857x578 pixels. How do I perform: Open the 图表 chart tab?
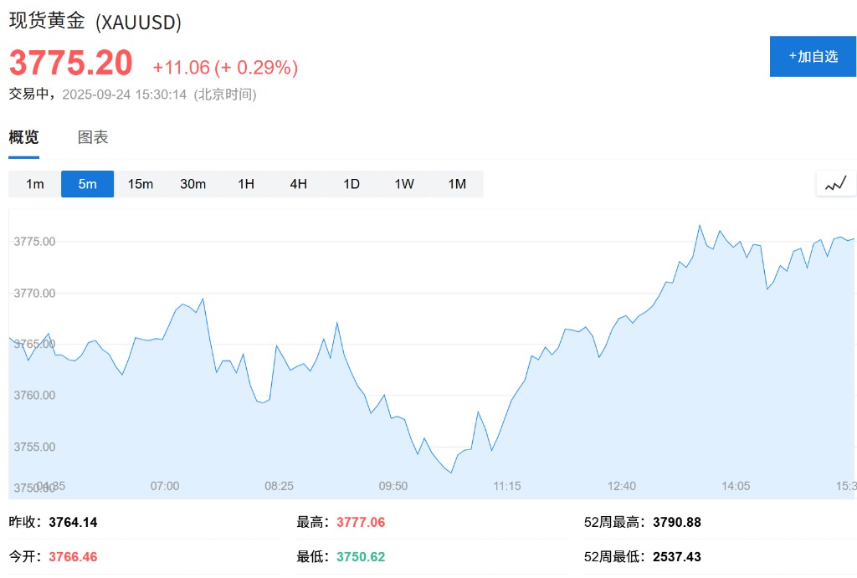(93, 137)
